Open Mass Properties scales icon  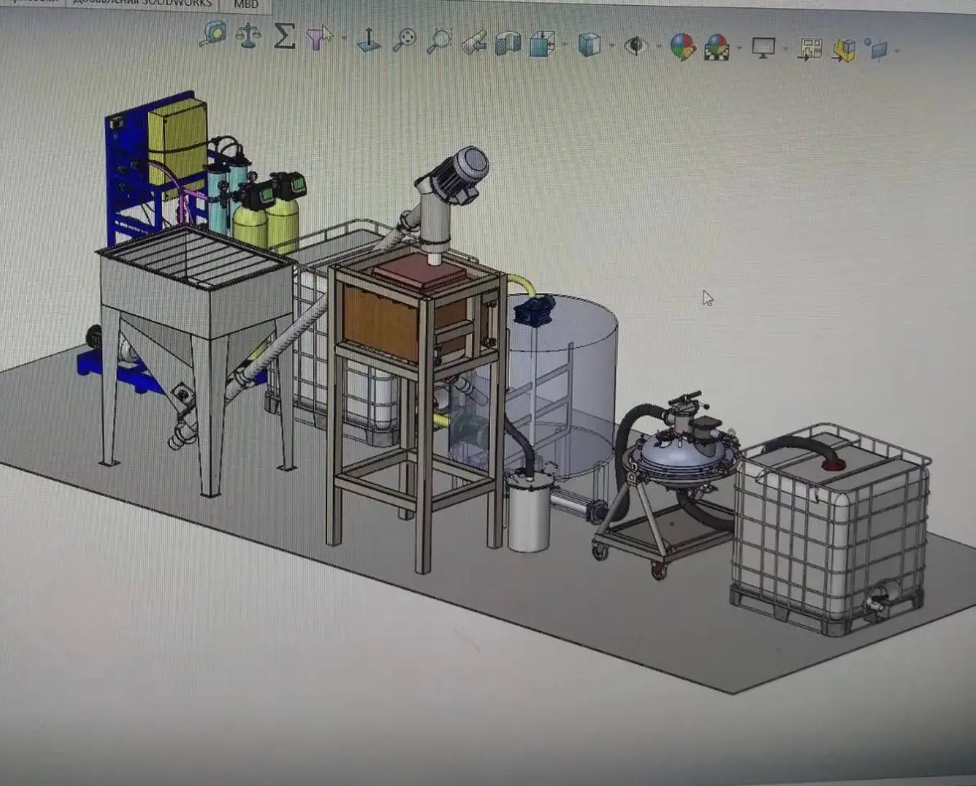(x=247, y=36)
